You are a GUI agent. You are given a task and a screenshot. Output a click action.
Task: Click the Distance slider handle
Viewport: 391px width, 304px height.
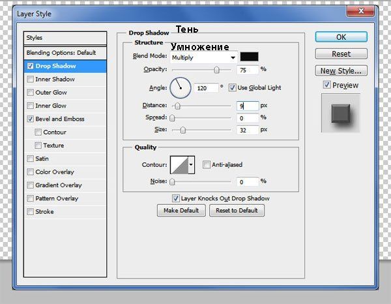click(x=177, y=106)
